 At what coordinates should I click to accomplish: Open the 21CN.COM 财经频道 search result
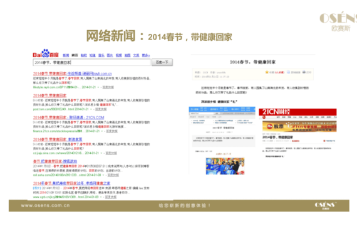pyautogui.click(x=68, y=117)
